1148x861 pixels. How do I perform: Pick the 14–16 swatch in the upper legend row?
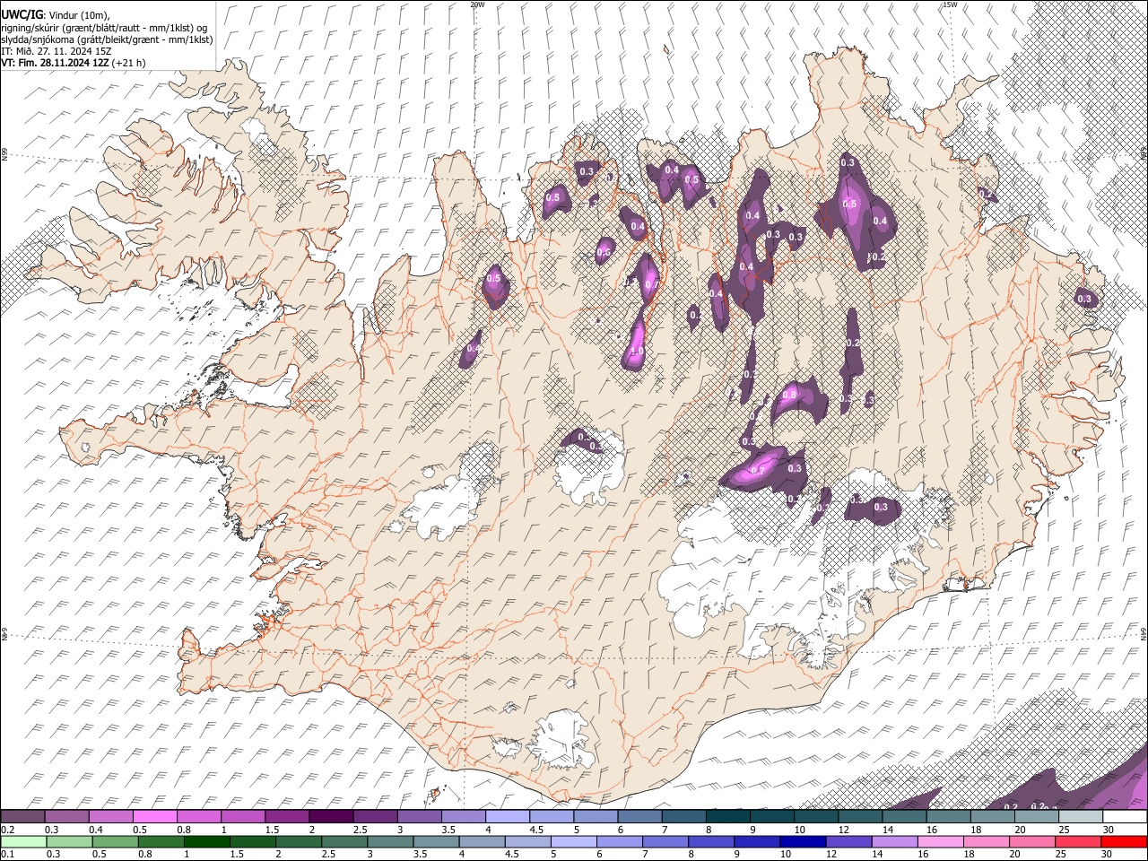pyautogui.click(x=903, y=816)
